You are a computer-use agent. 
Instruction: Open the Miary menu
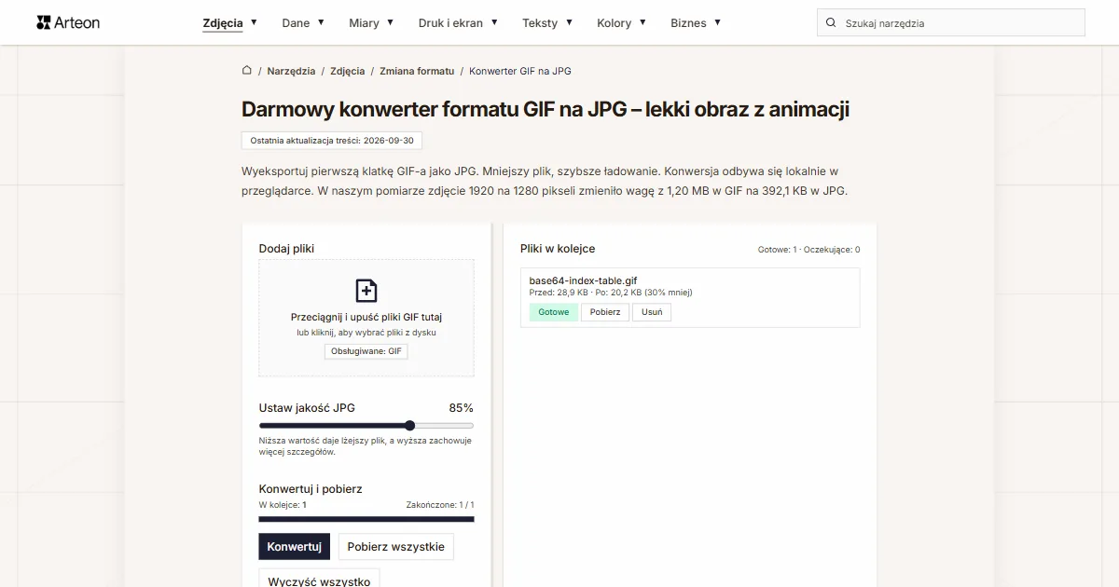(x=364, y=23)
